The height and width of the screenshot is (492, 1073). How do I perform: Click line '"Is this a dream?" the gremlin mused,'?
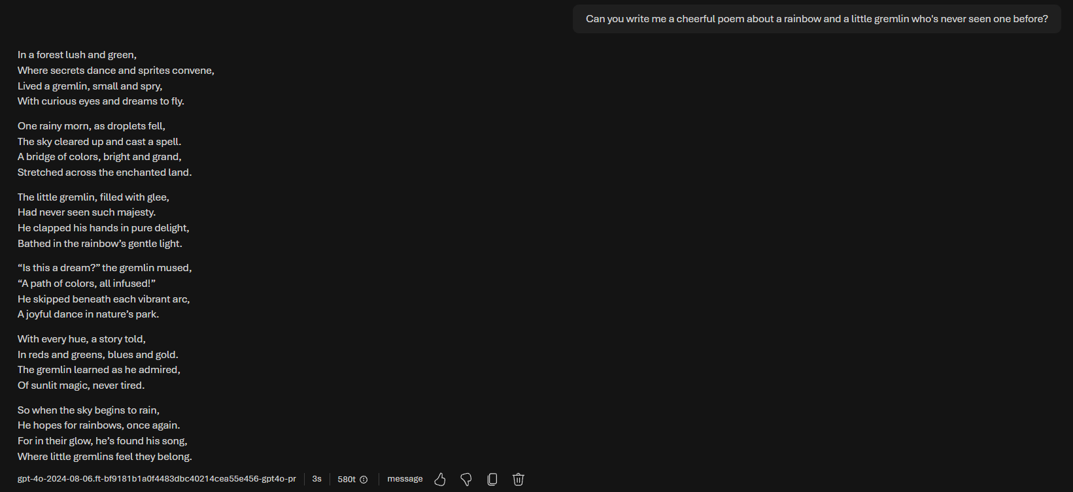tap(105, 268)
